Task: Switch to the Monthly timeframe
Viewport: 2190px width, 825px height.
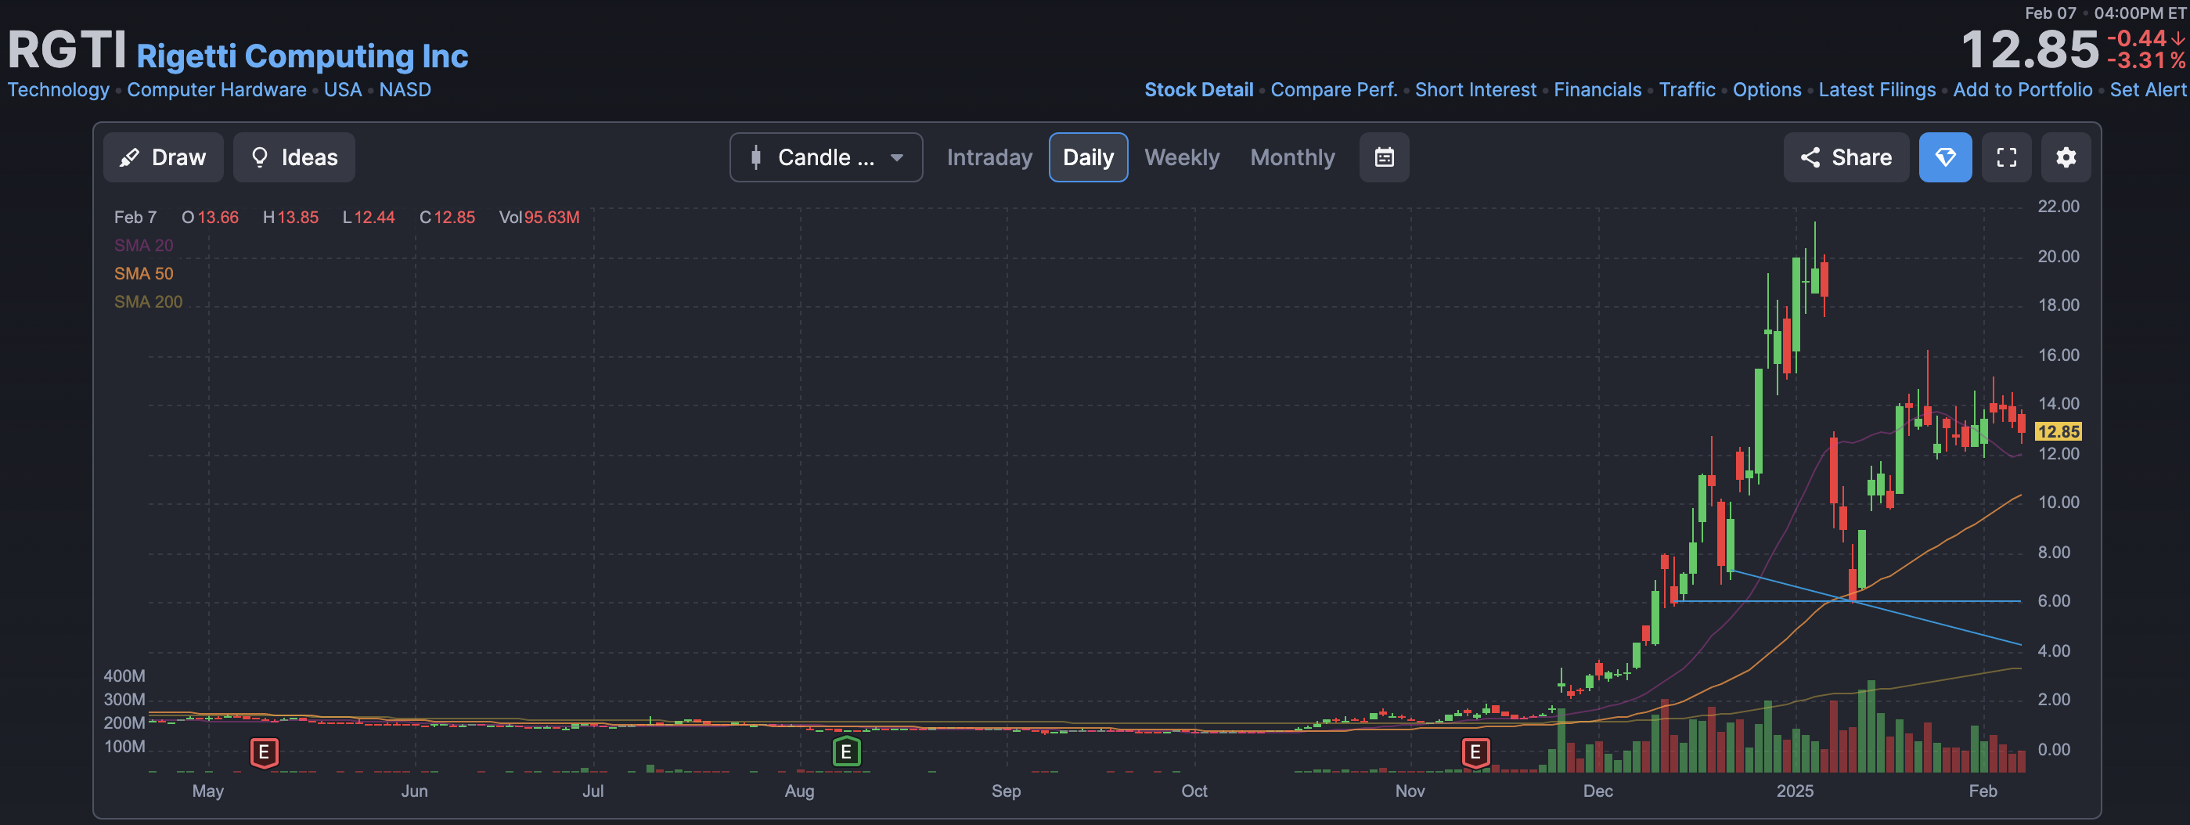Action: click(x=1292, y=157)
